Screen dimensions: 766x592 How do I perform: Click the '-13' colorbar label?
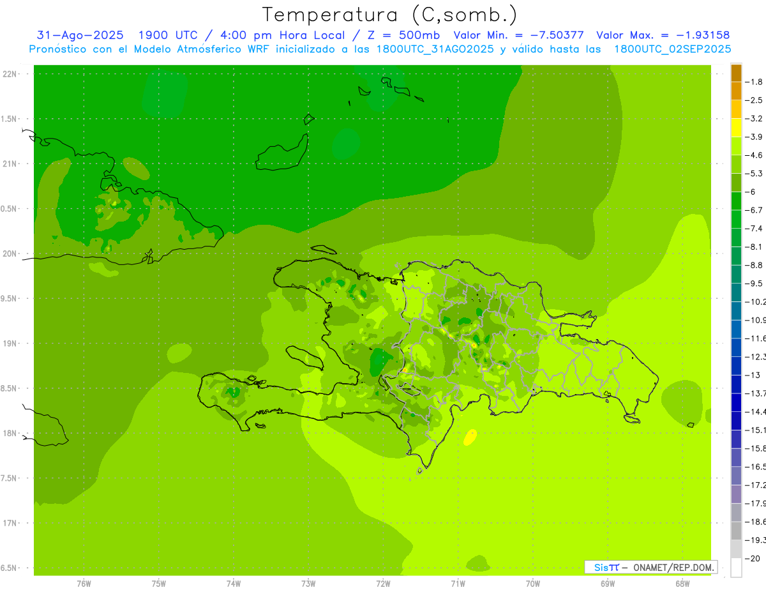tap(754, 375)
